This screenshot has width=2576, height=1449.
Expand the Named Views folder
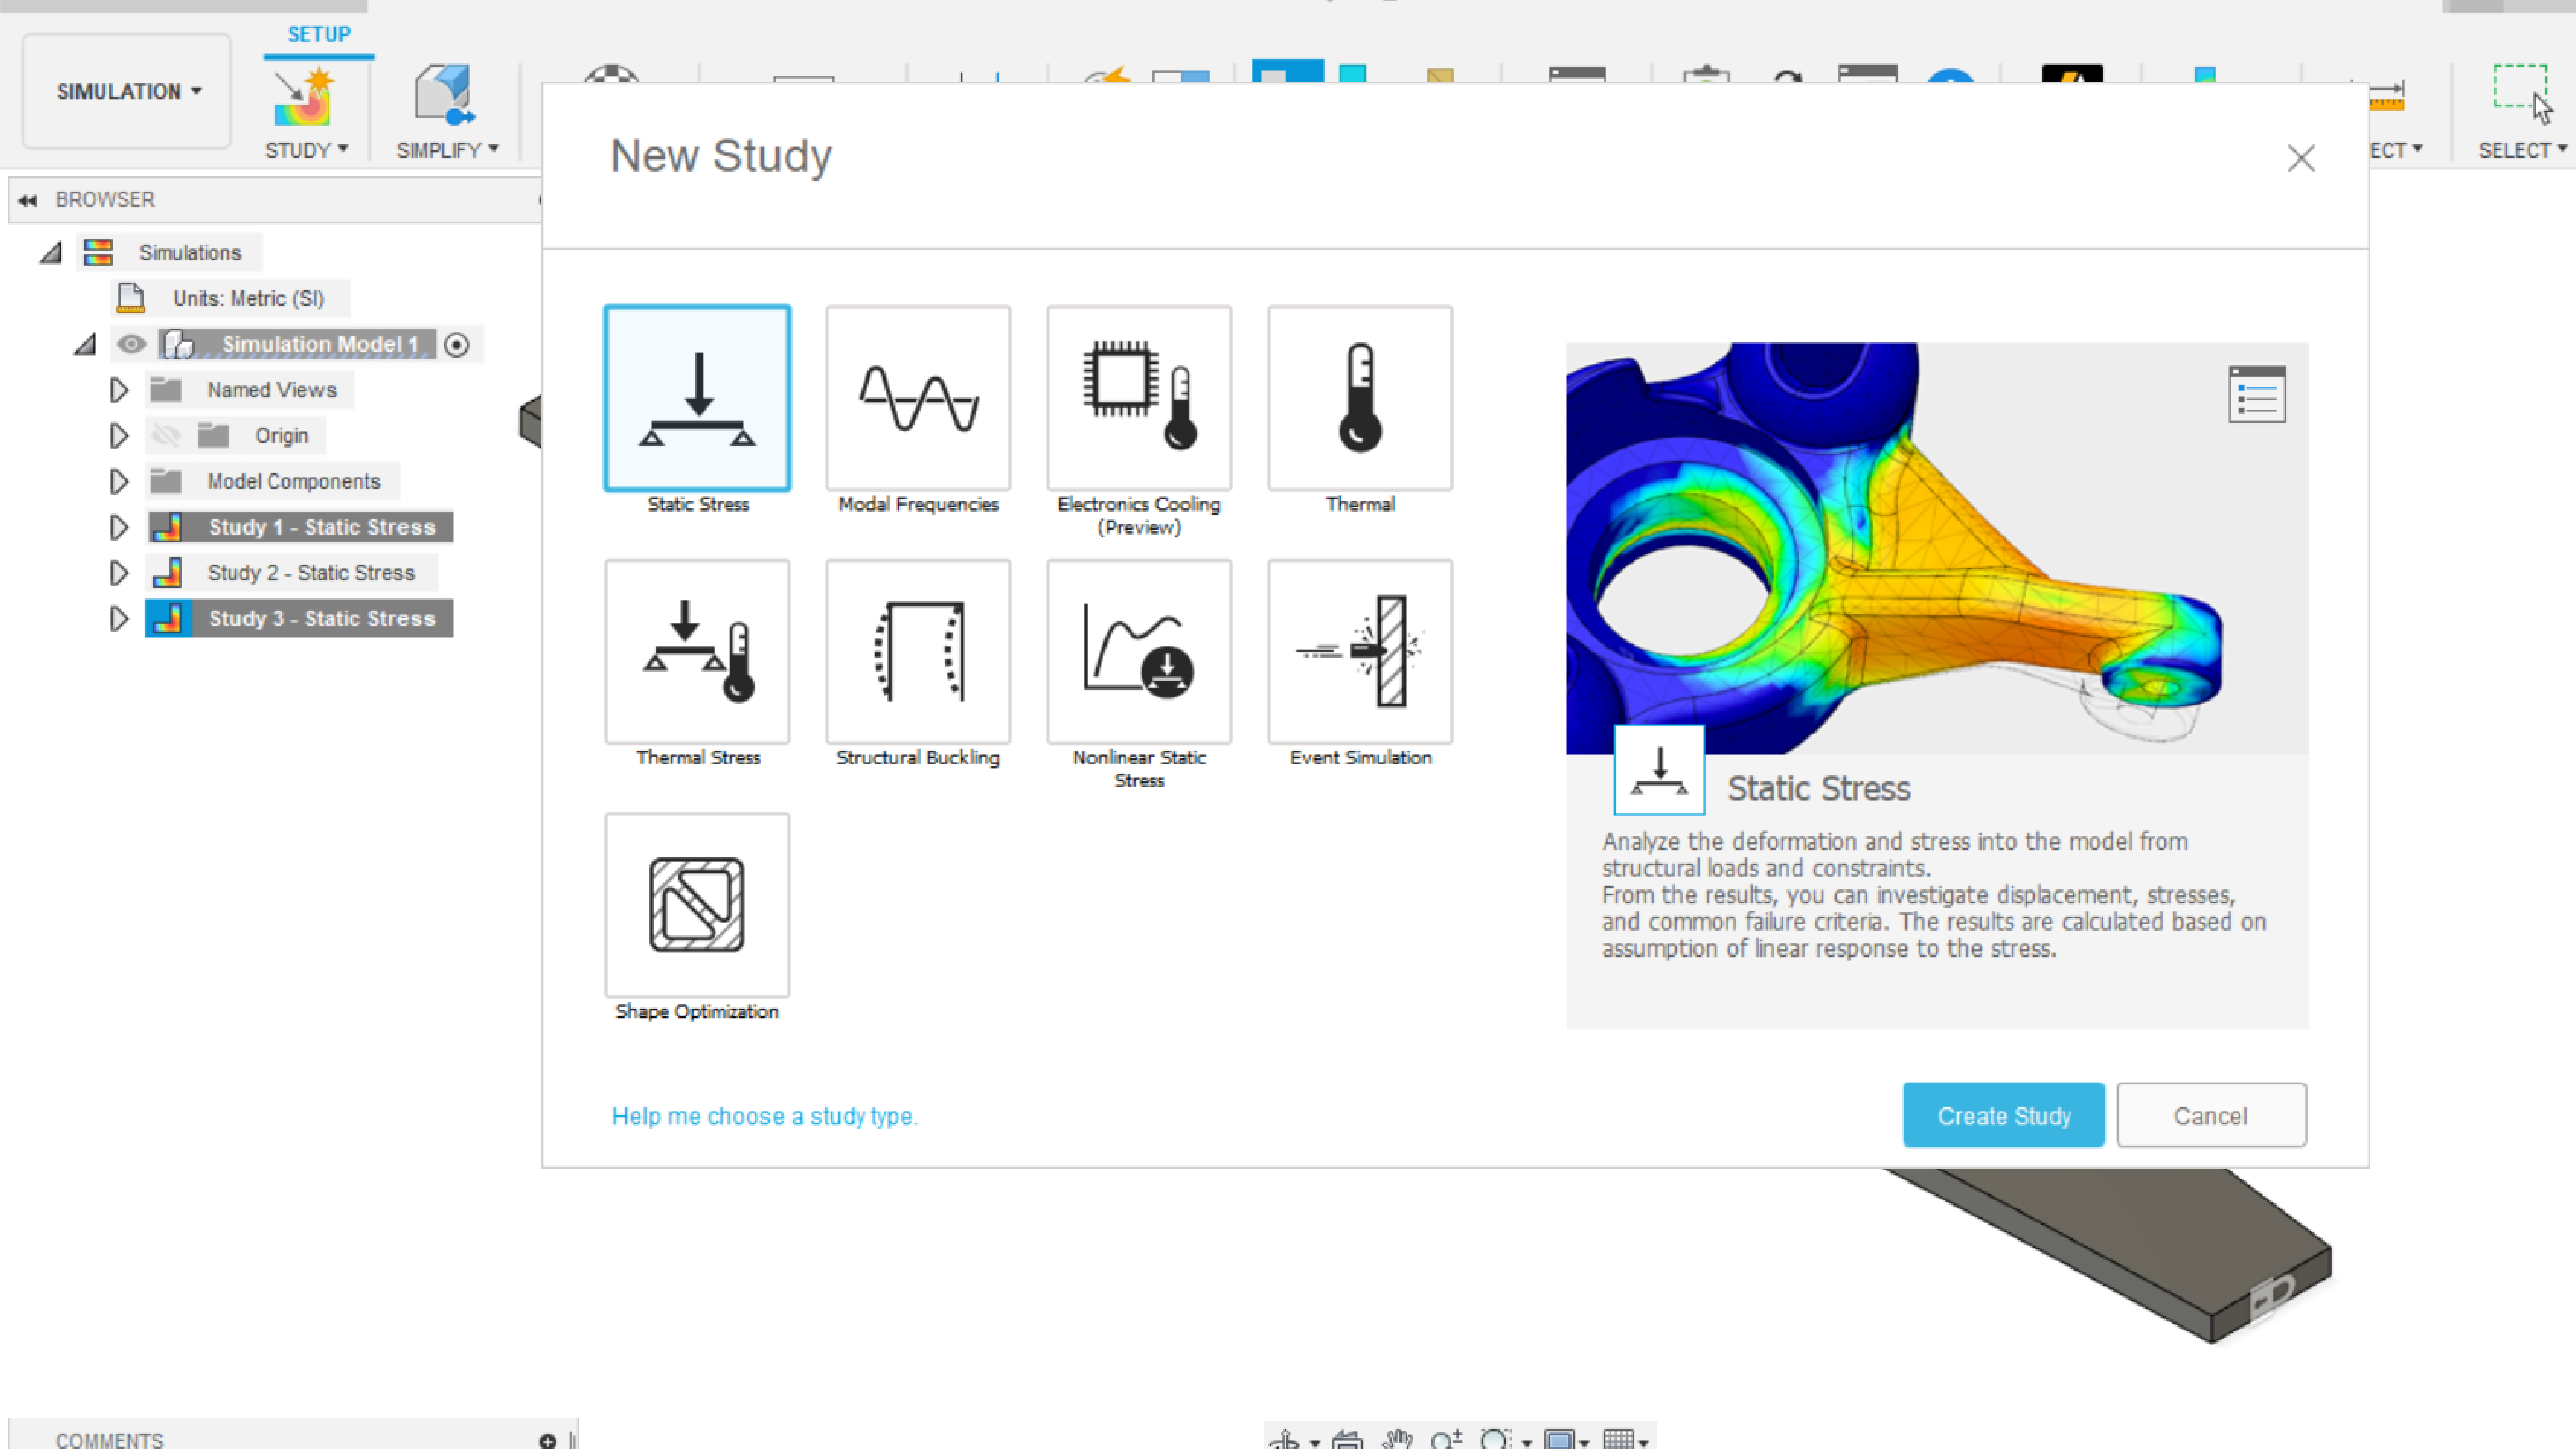pyautogui.click(x=119, y=390)
